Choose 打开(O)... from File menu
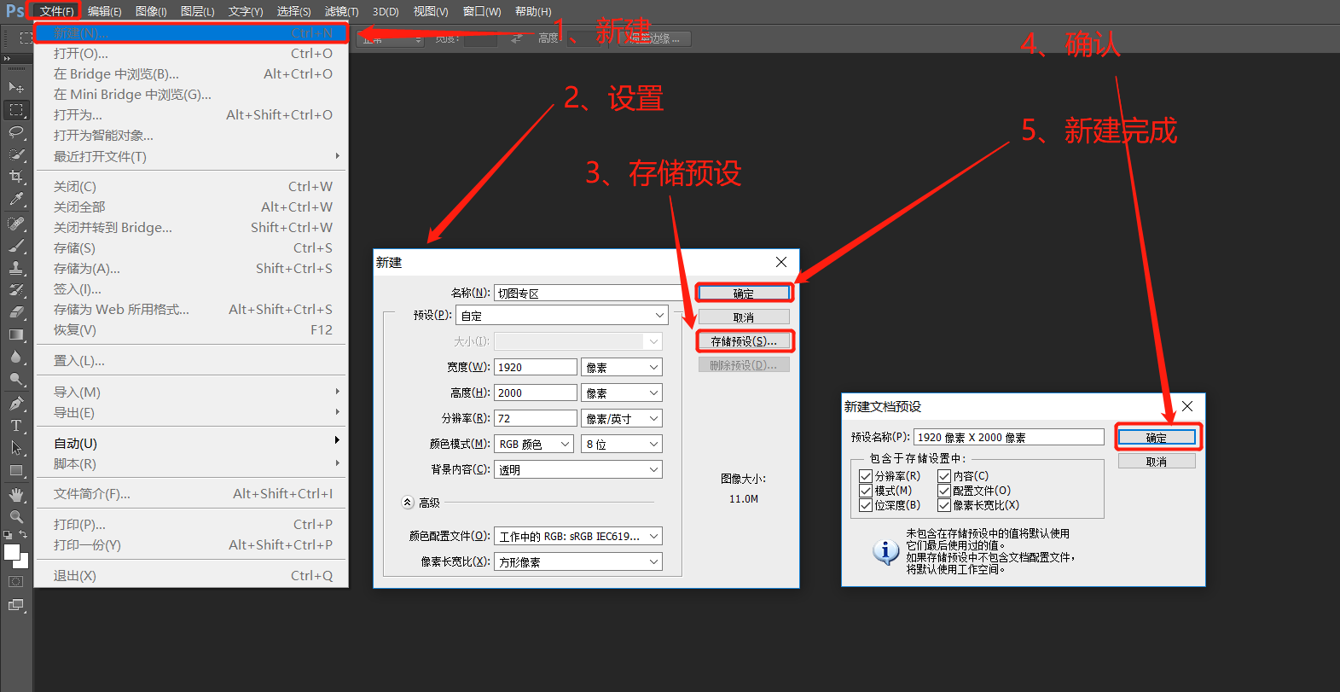Image resolution: width=1340 pixels, height=692 pixels. click(192, 53)
